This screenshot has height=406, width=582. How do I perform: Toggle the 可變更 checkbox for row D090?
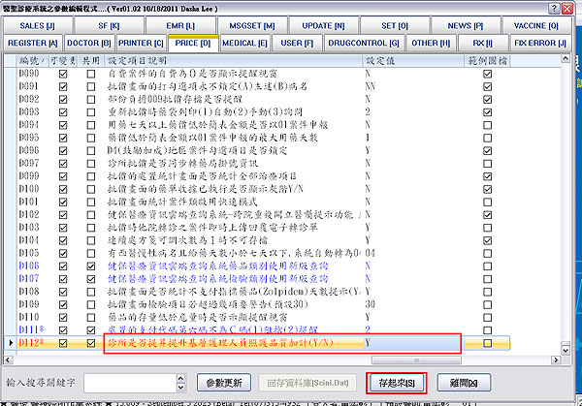click(x=63, y=74)
